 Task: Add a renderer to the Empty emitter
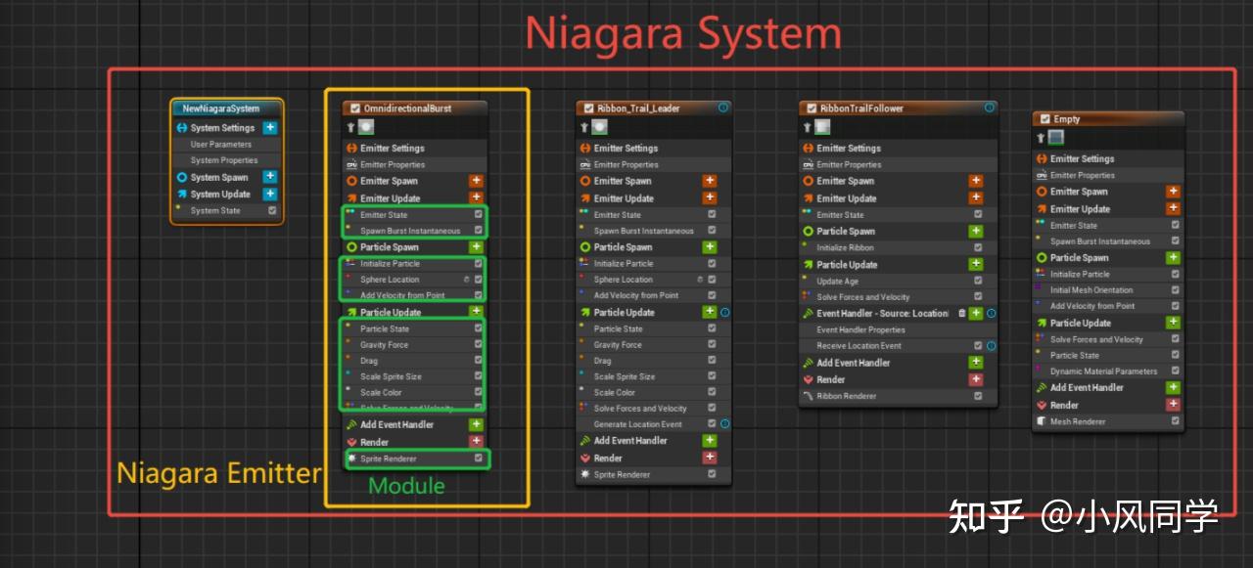pos(1173,405)
